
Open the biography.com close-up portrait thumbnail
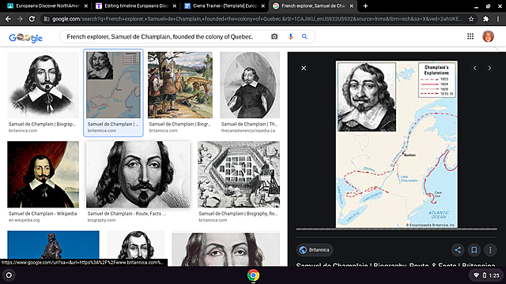point(138,174)
